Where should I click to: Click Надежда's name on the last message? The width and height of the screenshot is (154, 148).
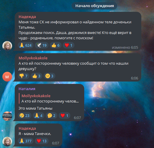pyautogui.click(x=27, y=128)
